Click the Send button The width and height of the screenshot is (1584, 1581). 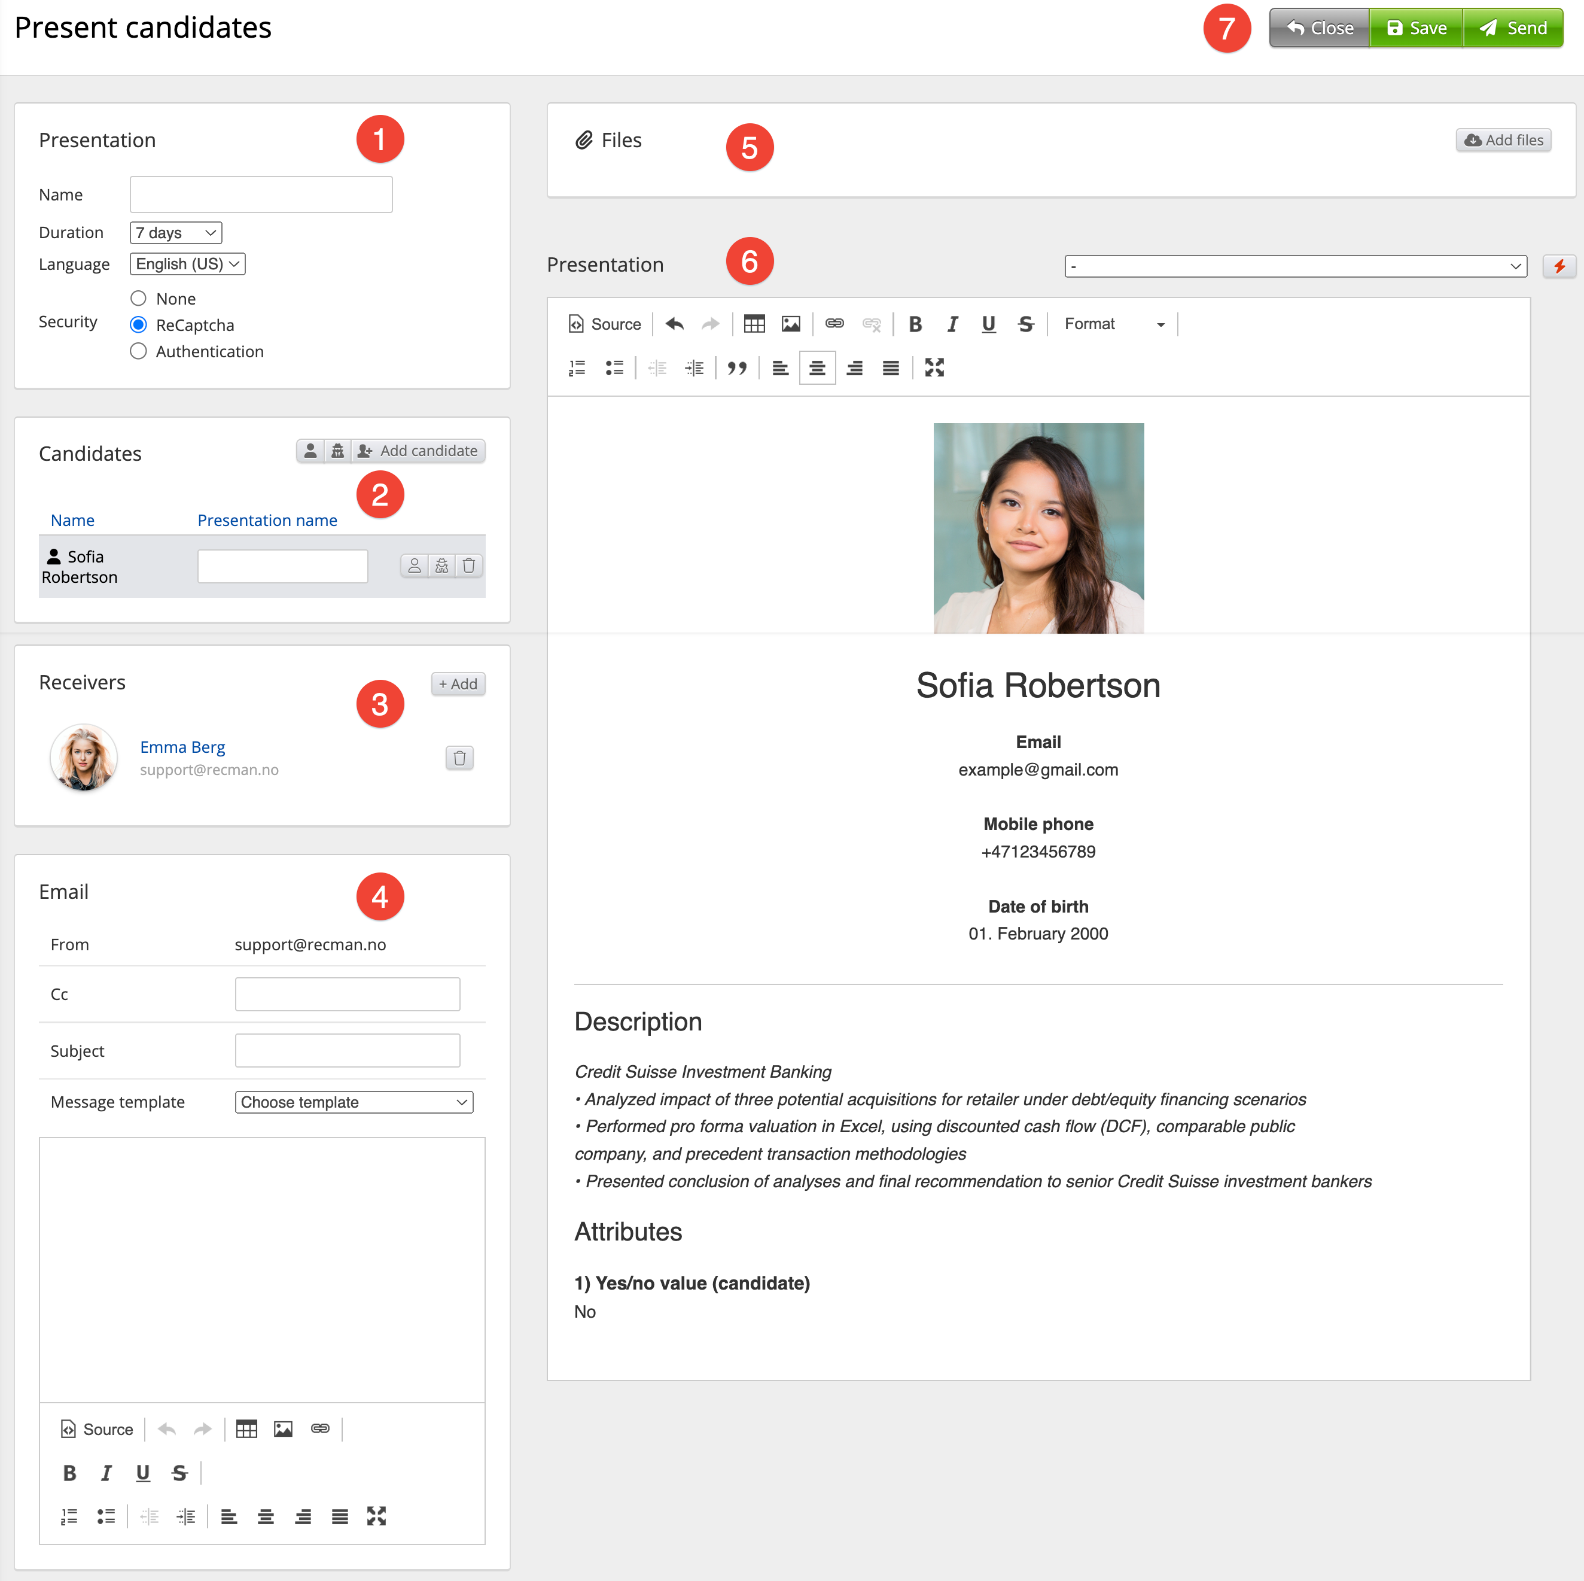(1513, 28)
